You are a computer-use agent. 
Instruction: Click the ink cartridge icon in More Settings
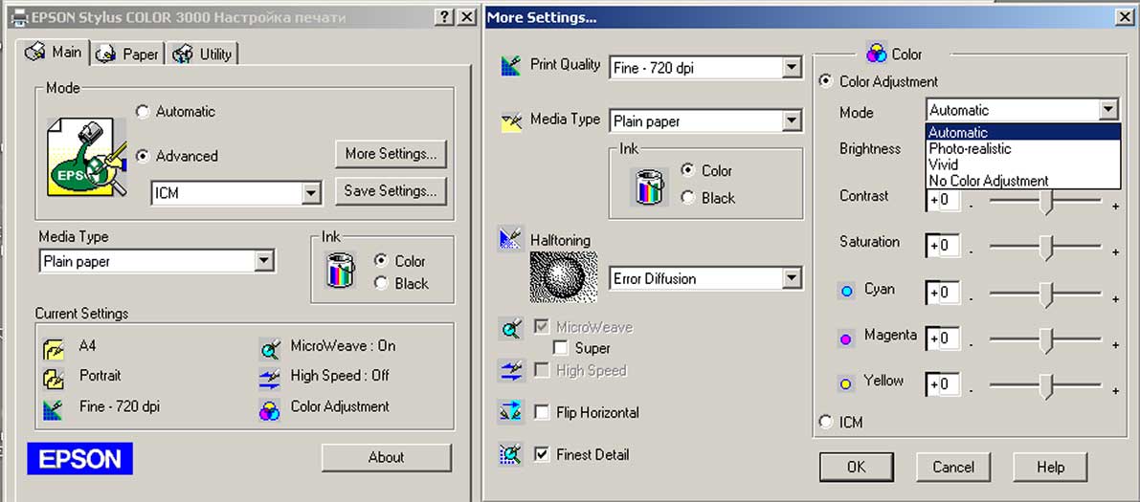[x=650, y=186]
